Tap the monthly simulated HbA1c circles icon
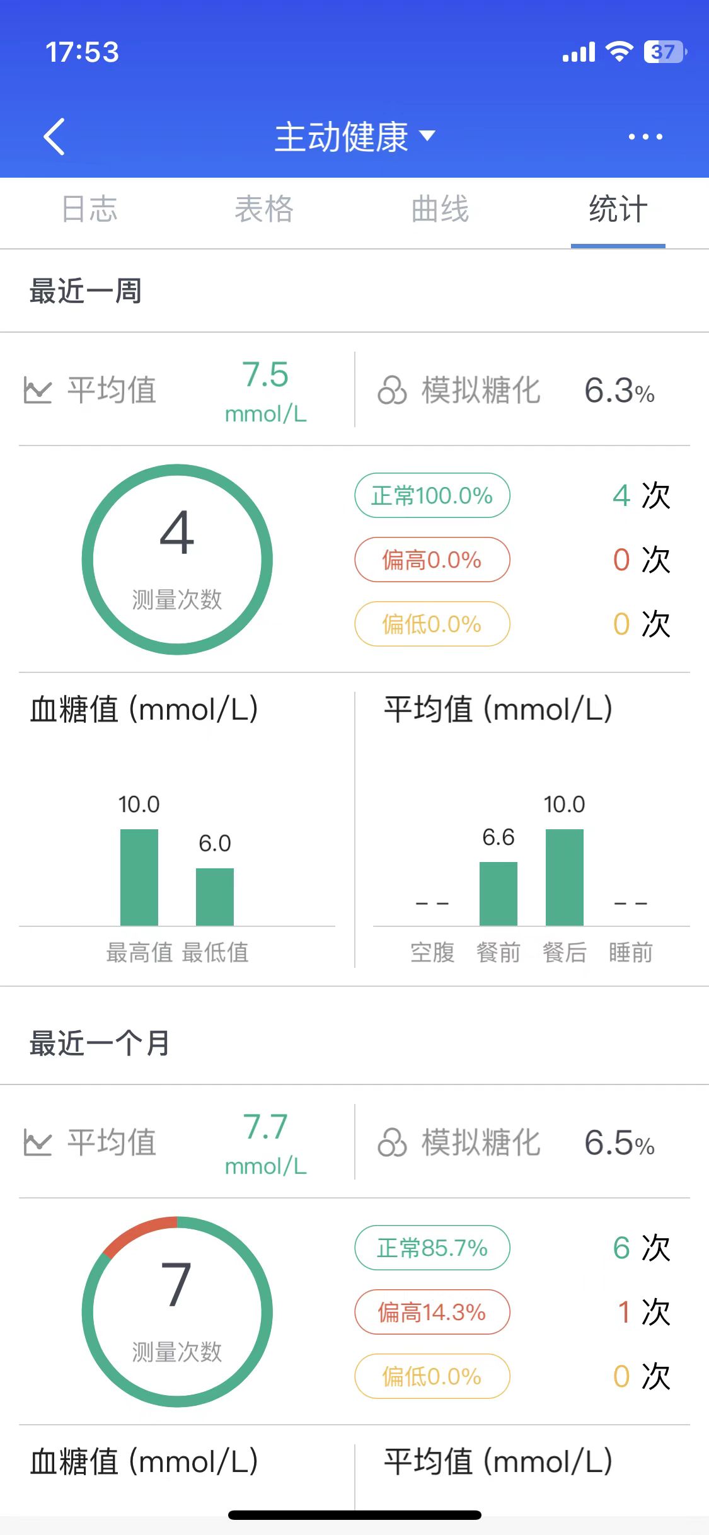709x1535 pixels. click(x=392, y=1142)
